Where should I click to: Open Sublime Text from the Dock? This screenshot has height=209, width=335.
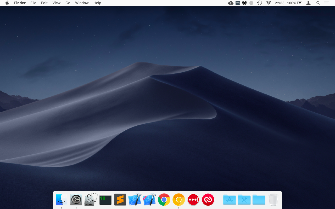click(x=120, y=200)
